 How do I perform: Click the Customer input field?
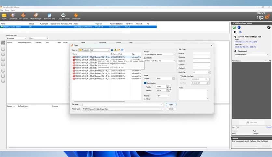201,61
